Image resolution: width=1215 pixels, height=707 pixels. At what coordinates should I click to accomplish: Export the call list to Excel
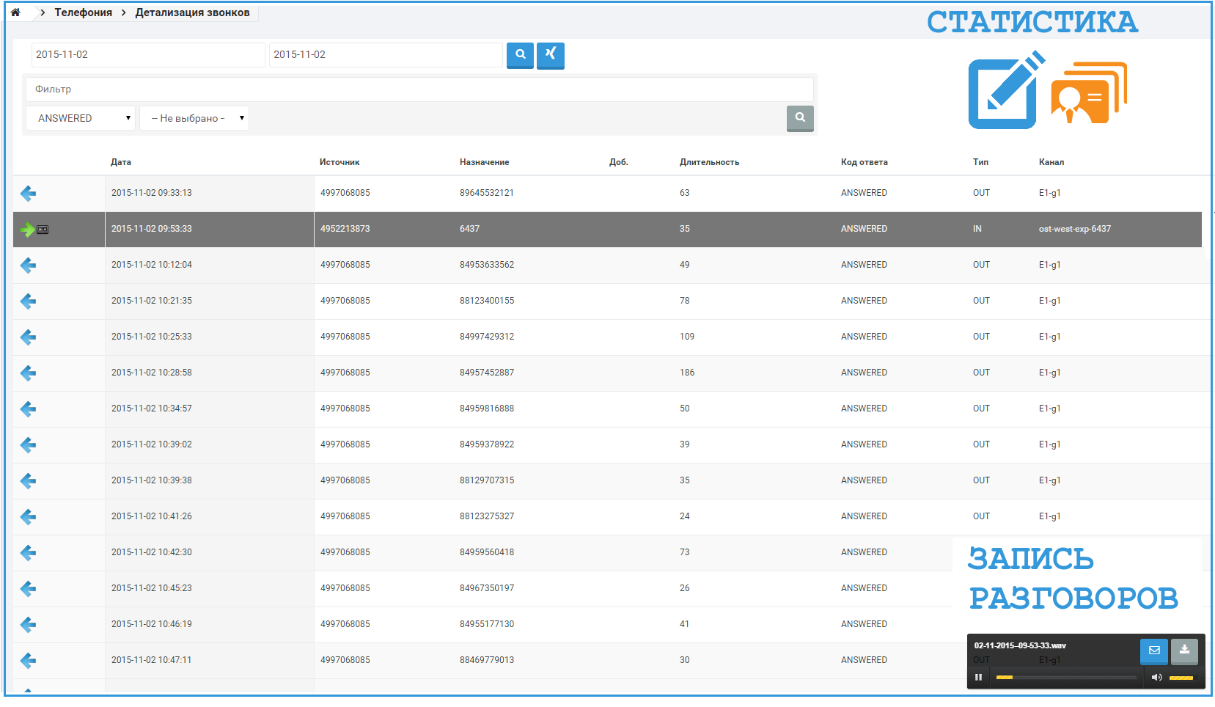pos(551,55)
